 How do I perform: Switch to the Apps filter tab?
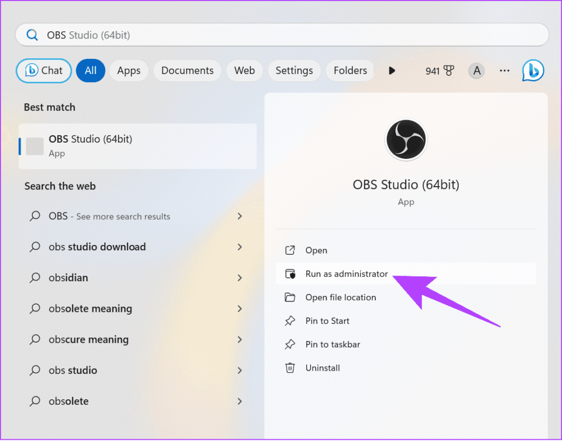pos(128,70)
